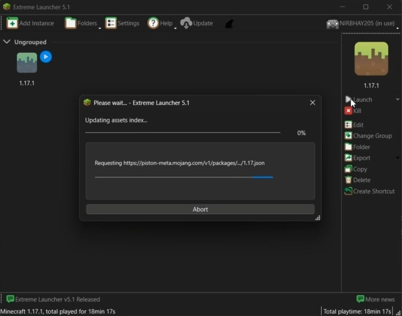This screenshot has height=316, width=402.
Task: Open the Export dropdown arrow
Action: click(x=398, y=158)
